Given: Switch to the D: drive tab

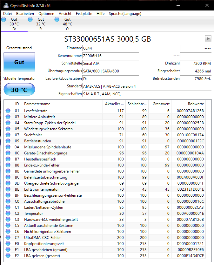Looking at the screenshot, I should click(14, 24).
